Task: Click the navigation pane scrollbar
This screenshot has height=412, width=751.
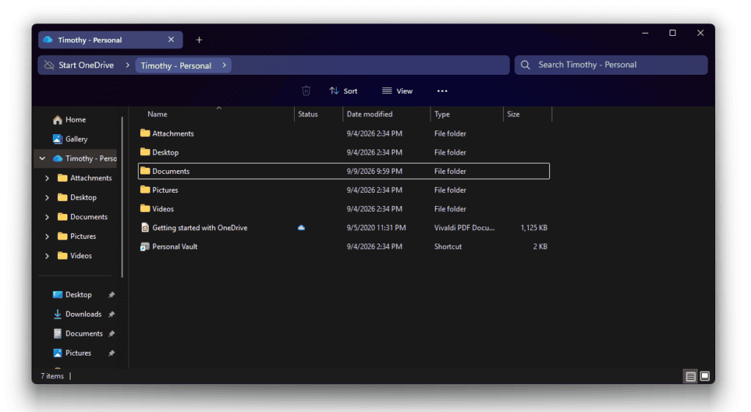Action: tap(122, 196)
